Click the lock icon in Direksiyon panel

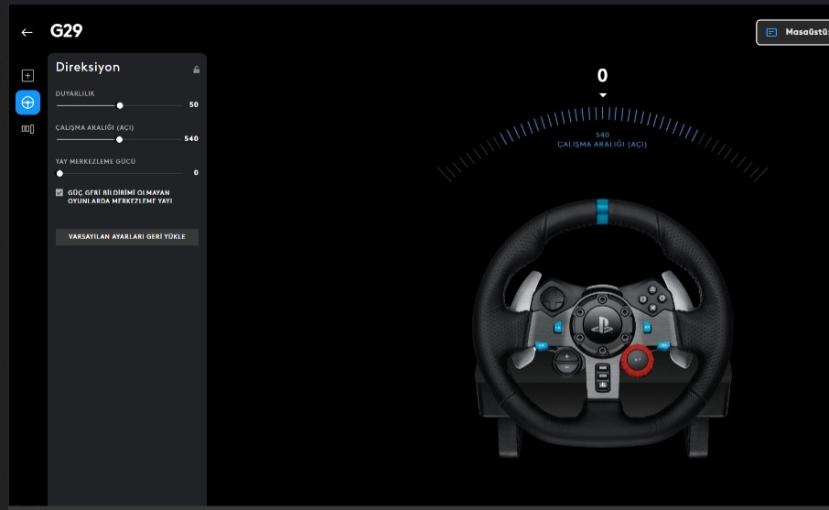(196, 70)
